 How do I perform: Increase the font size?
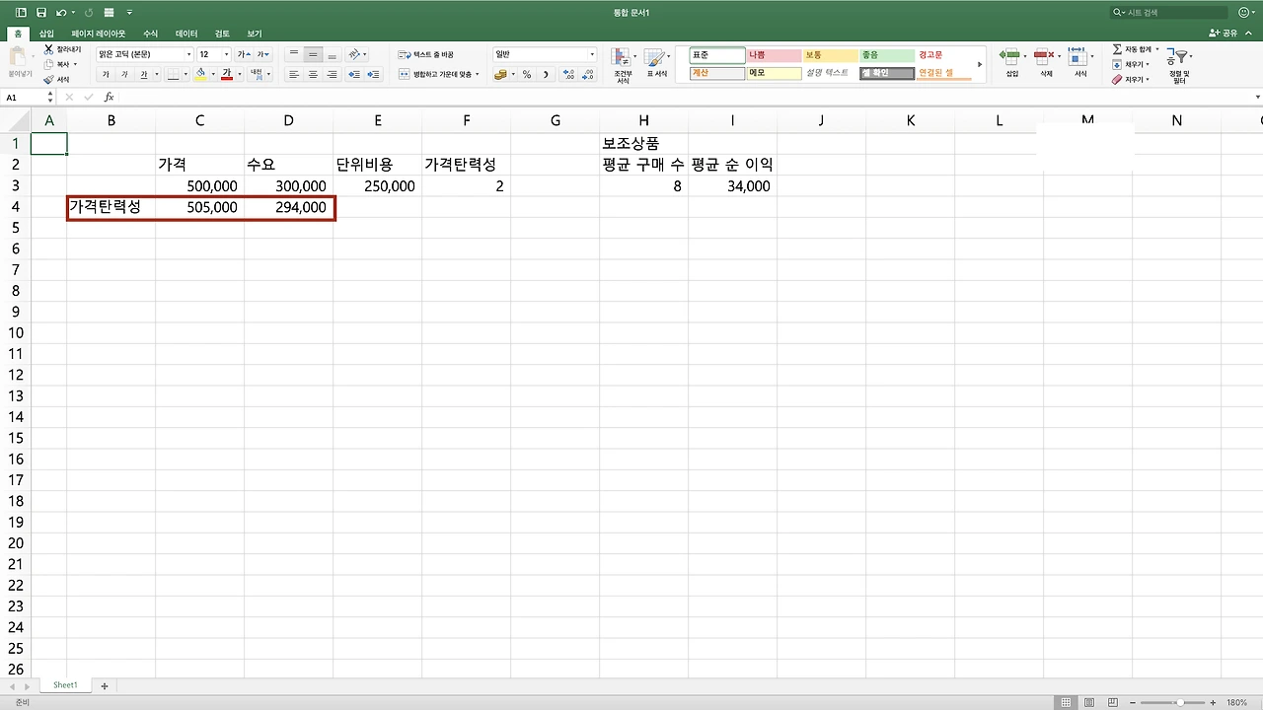pos(243,54)
